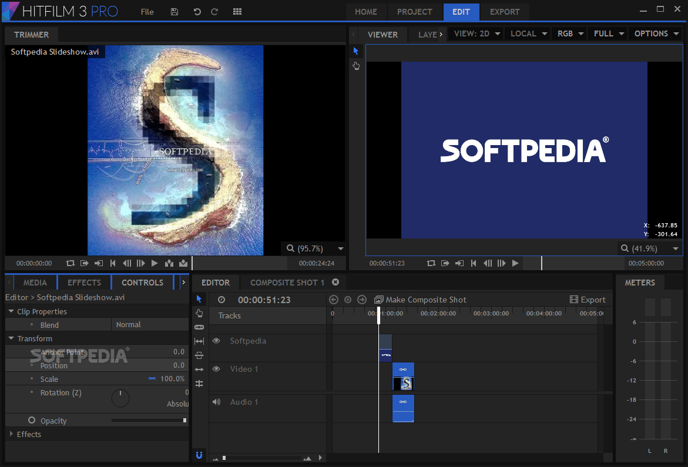Step back one frame in the Trimmer
The height and width of the screenshot is (467, 688).
[x=127, y=263]
